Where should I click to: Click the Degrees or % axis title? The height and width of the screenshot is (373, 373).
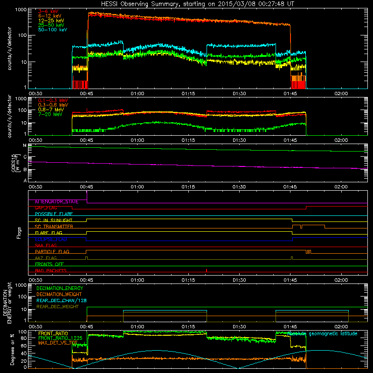12,349
